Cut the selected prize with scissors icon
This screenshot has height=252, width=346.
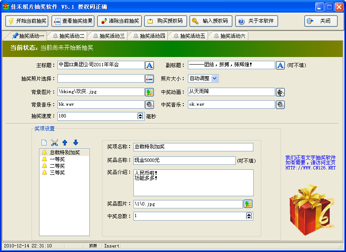click(55, 143)
